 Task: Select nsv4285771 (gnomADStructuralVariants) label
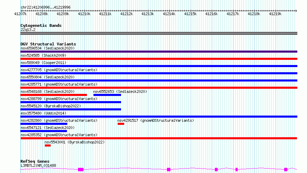[59, 84]
